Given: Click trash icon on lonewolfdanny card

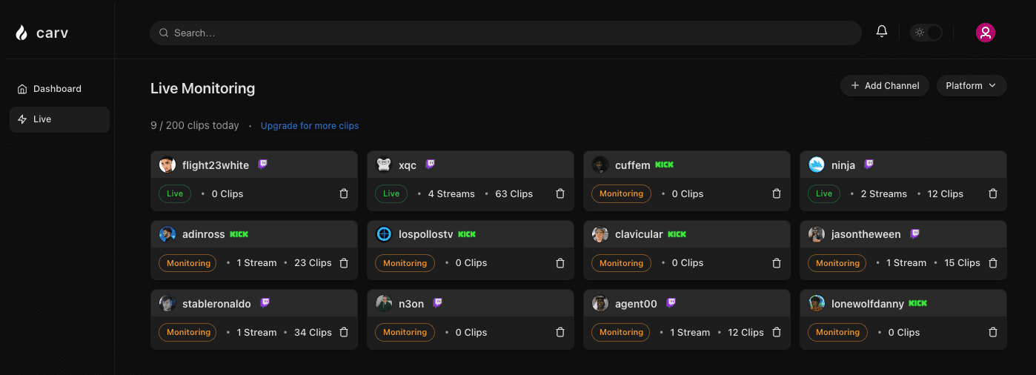Looking at the screenshot, I should (993, 332).
